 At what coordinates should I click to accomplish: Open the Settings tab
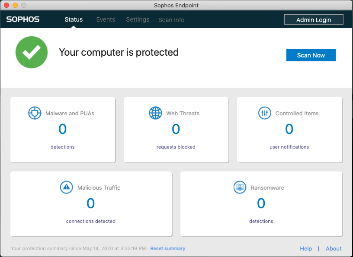click(x=138, y=19)
